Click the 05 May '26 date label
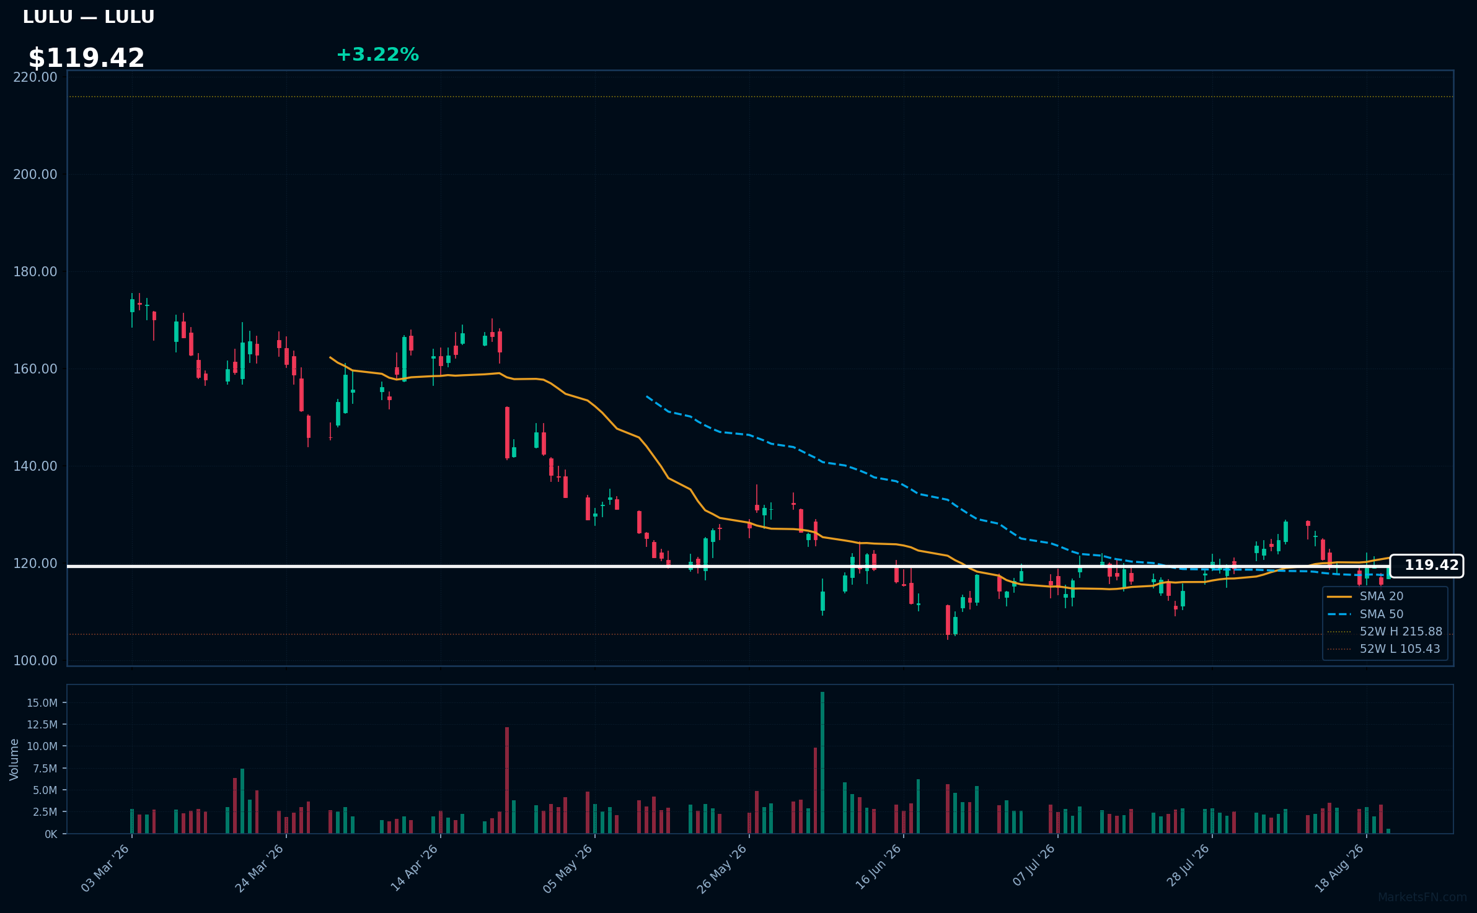Viewport: 1477px width, 913px height. [568, 868]
